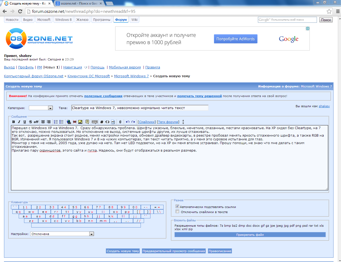Screen dimensions: 341x262
Task: Remove link using red-crossed icon
Action: 75,122
